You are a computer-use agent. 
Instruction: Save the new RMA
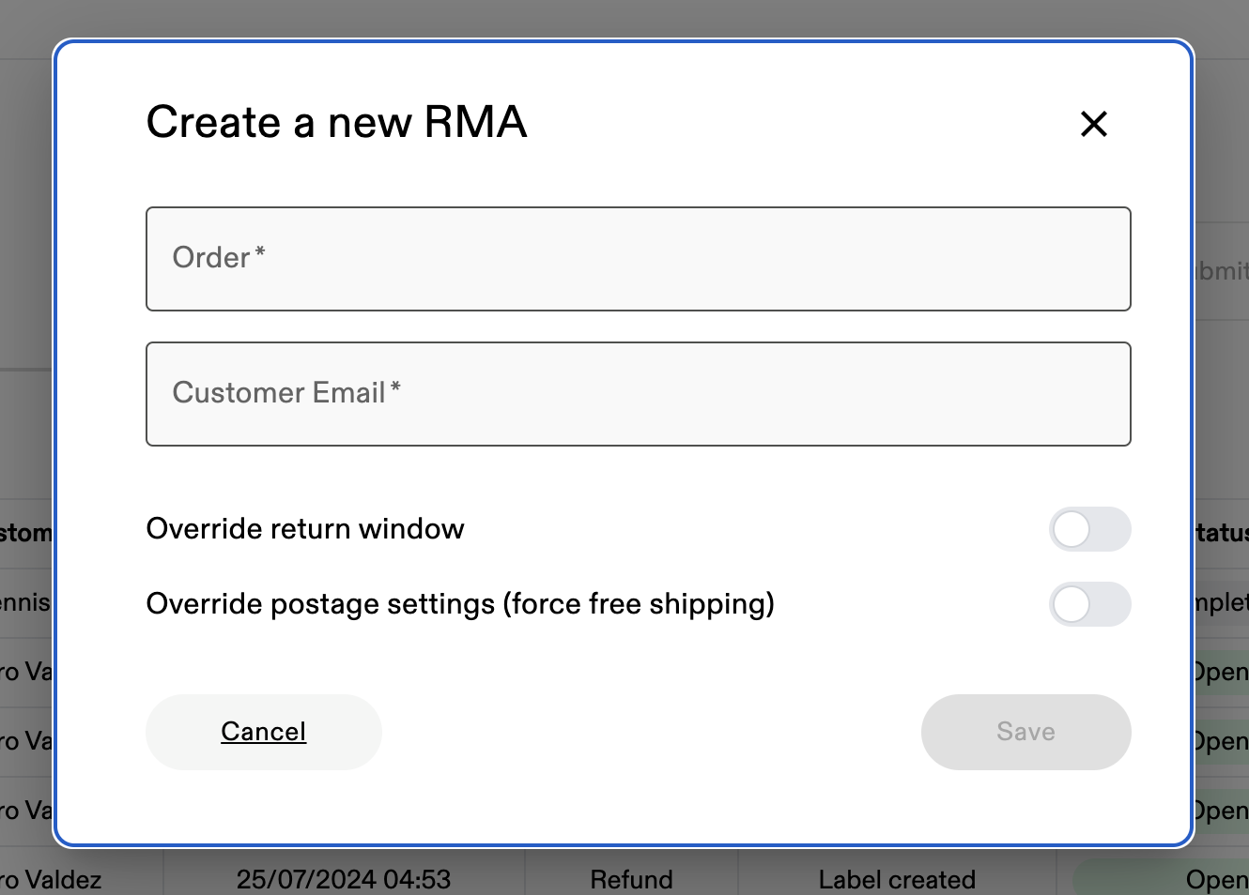click(1025, 732)
